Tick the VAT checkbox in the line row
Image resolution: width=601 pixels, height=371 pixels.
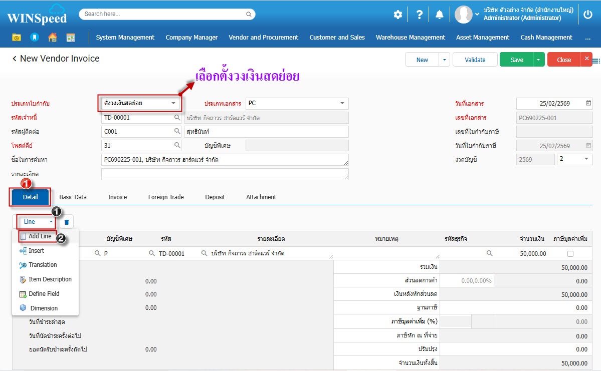570,254
